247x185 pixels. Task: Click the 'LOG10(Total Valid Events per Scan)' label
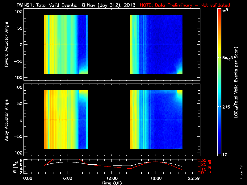(x=236, y=82)
